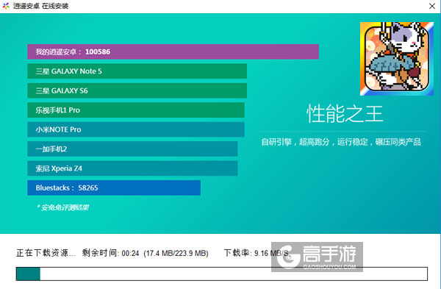Select the 三星 GALAXY S6 bar
Viewport: 441px width, 289px height.
coord(137,90)
